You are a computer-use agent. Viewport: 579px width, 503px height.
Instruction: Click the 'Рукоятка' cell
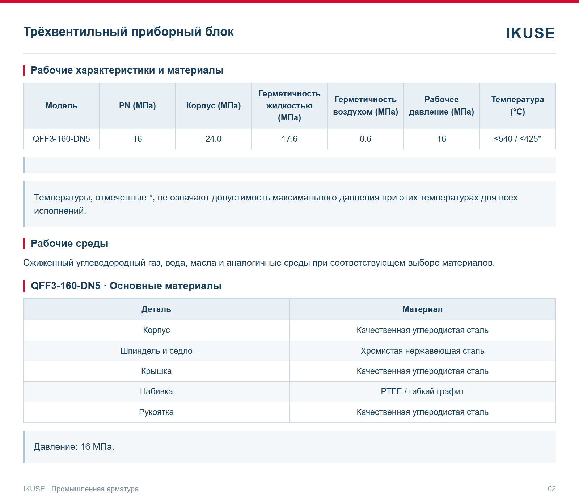pos(156,412)
